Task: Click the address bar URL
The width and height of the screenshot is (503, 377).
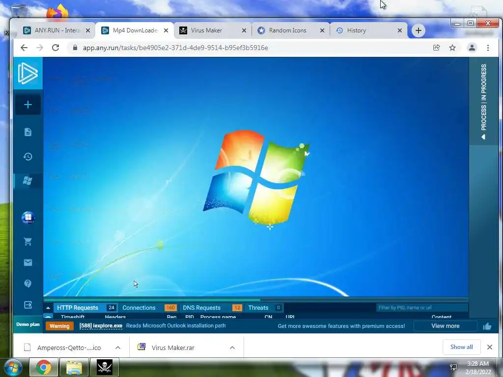Action: click(x=175, y=48)
